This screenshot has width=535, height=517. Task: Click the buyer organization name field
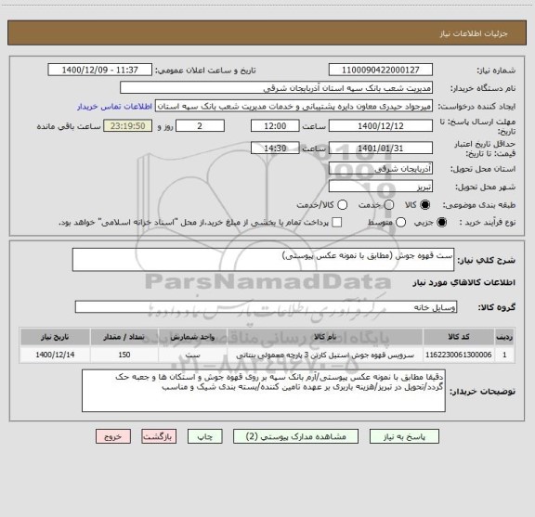tap(277, 88)
